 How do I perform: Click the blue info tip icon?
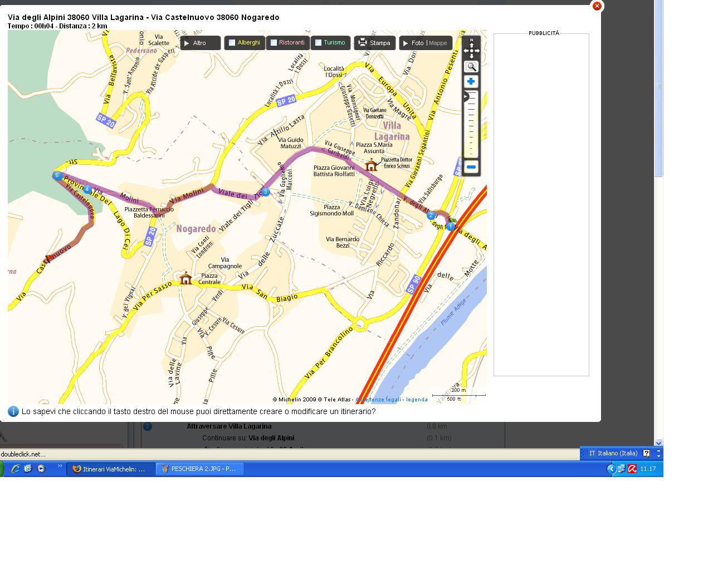click(x=13, y=411)
